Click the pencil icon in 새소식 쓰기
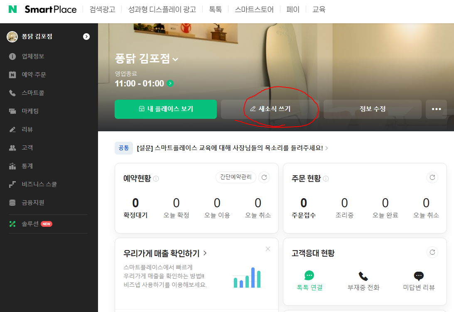This screenshot has height=312, width=454. pyautogui.click(x=253, y=109)
